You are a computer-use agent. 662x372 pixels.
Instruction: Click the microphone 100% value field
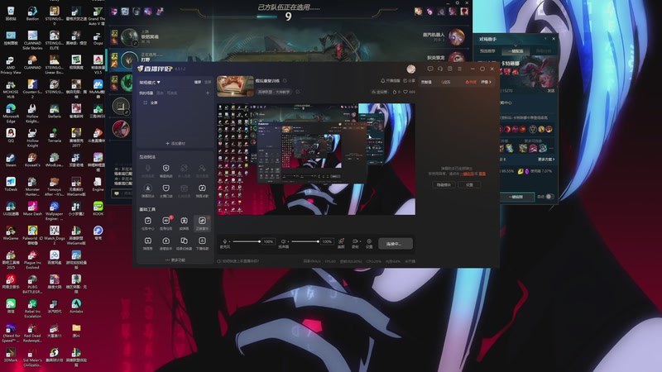pyautogui.click(x=268, y=241)
